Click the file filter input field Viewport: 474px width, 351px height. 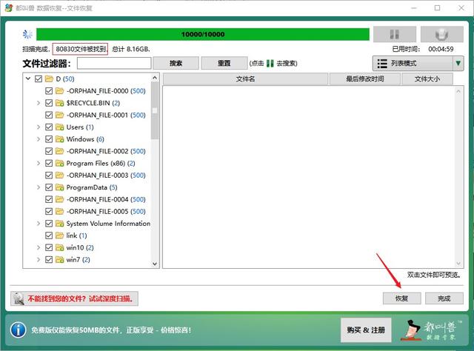(114, 63)
